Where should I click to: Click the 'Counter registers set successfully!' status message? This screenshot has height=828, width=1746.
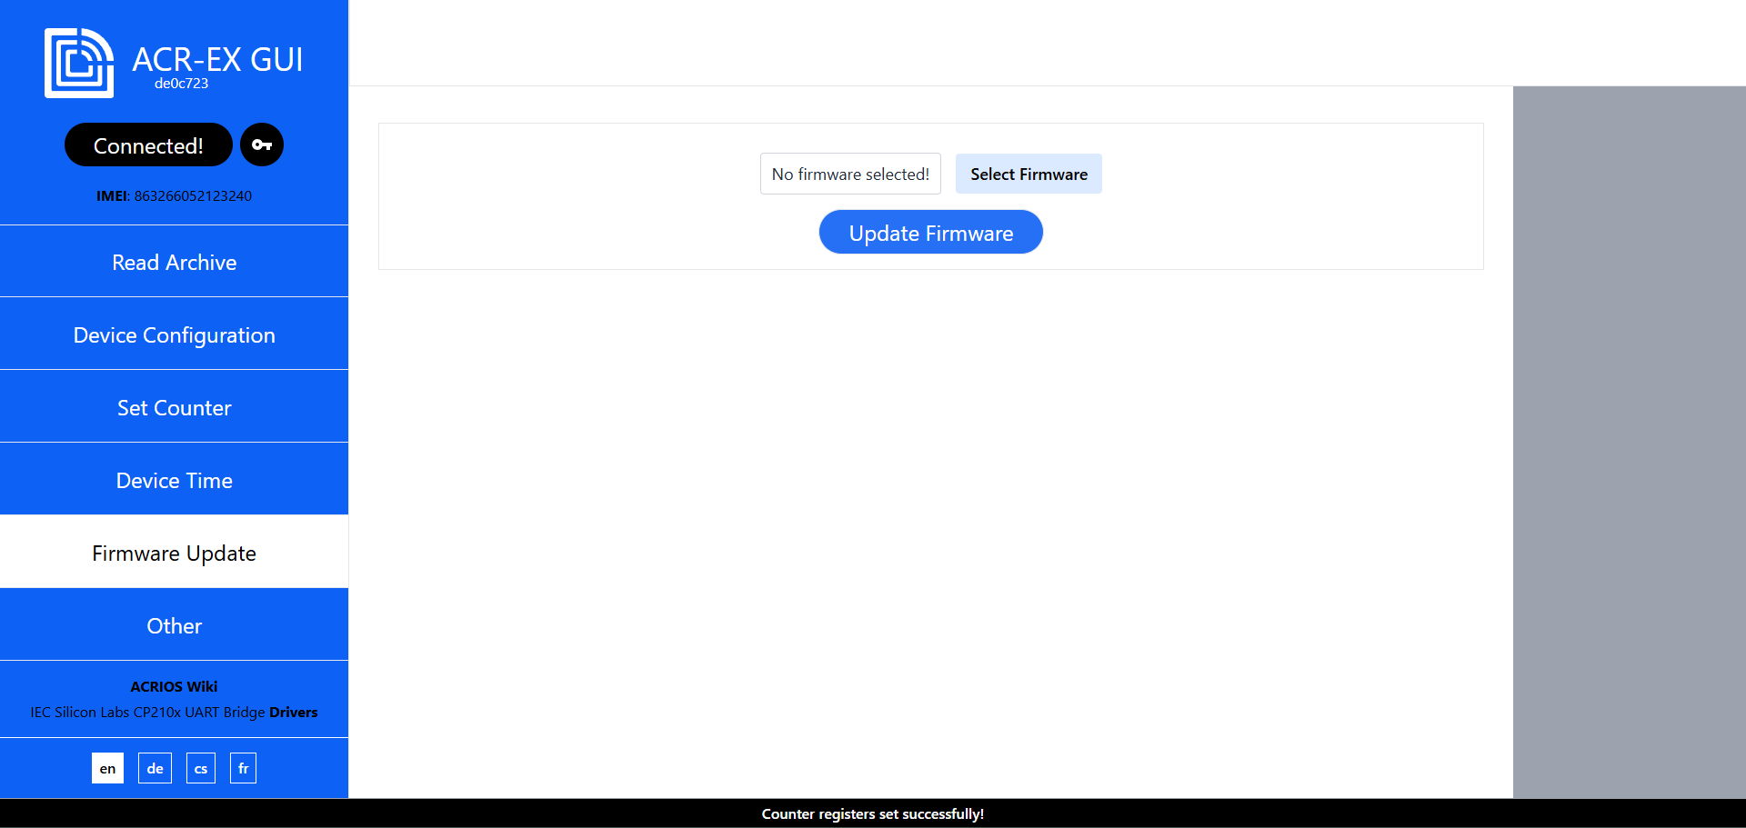pos(873,814)
